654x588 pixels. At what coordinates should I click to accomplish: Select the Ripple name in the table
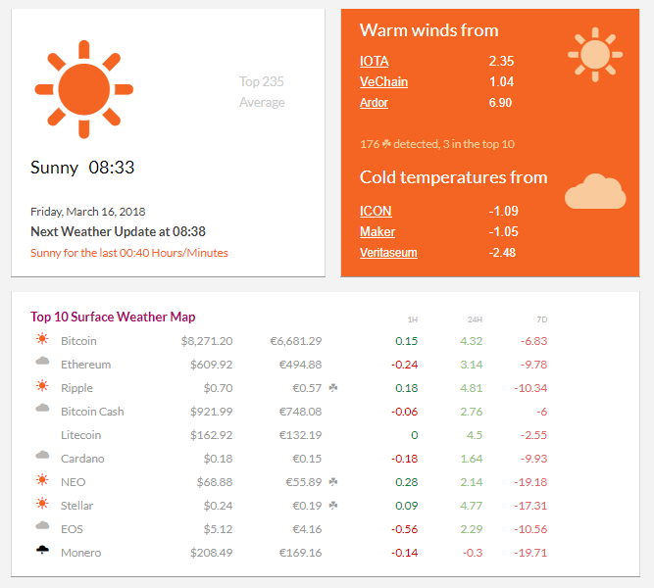[x=76, y=388]
